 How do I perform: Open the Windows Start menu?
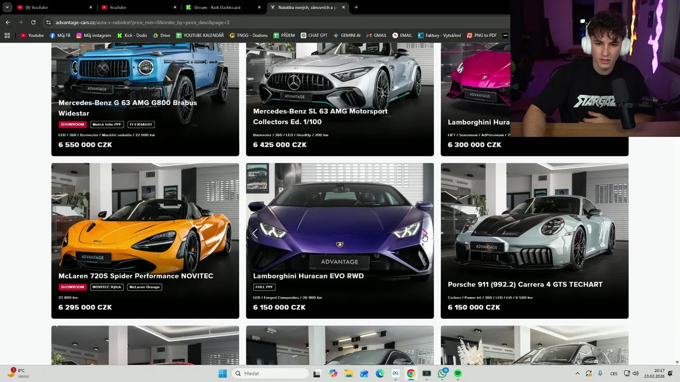coord(223,374)
